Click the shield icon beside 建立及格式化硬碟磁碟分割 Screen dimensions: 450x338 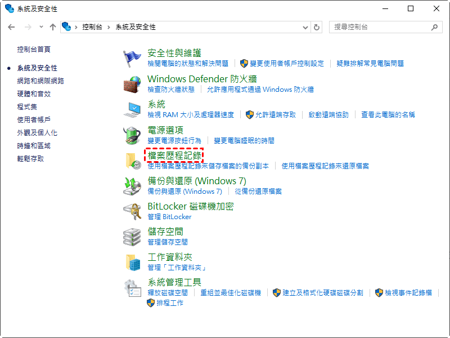click(x=277, y=292)
